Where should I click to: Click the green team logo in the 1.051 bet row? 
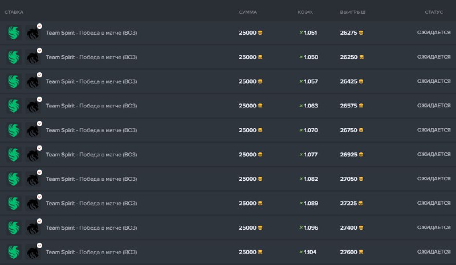click(14, 33)
